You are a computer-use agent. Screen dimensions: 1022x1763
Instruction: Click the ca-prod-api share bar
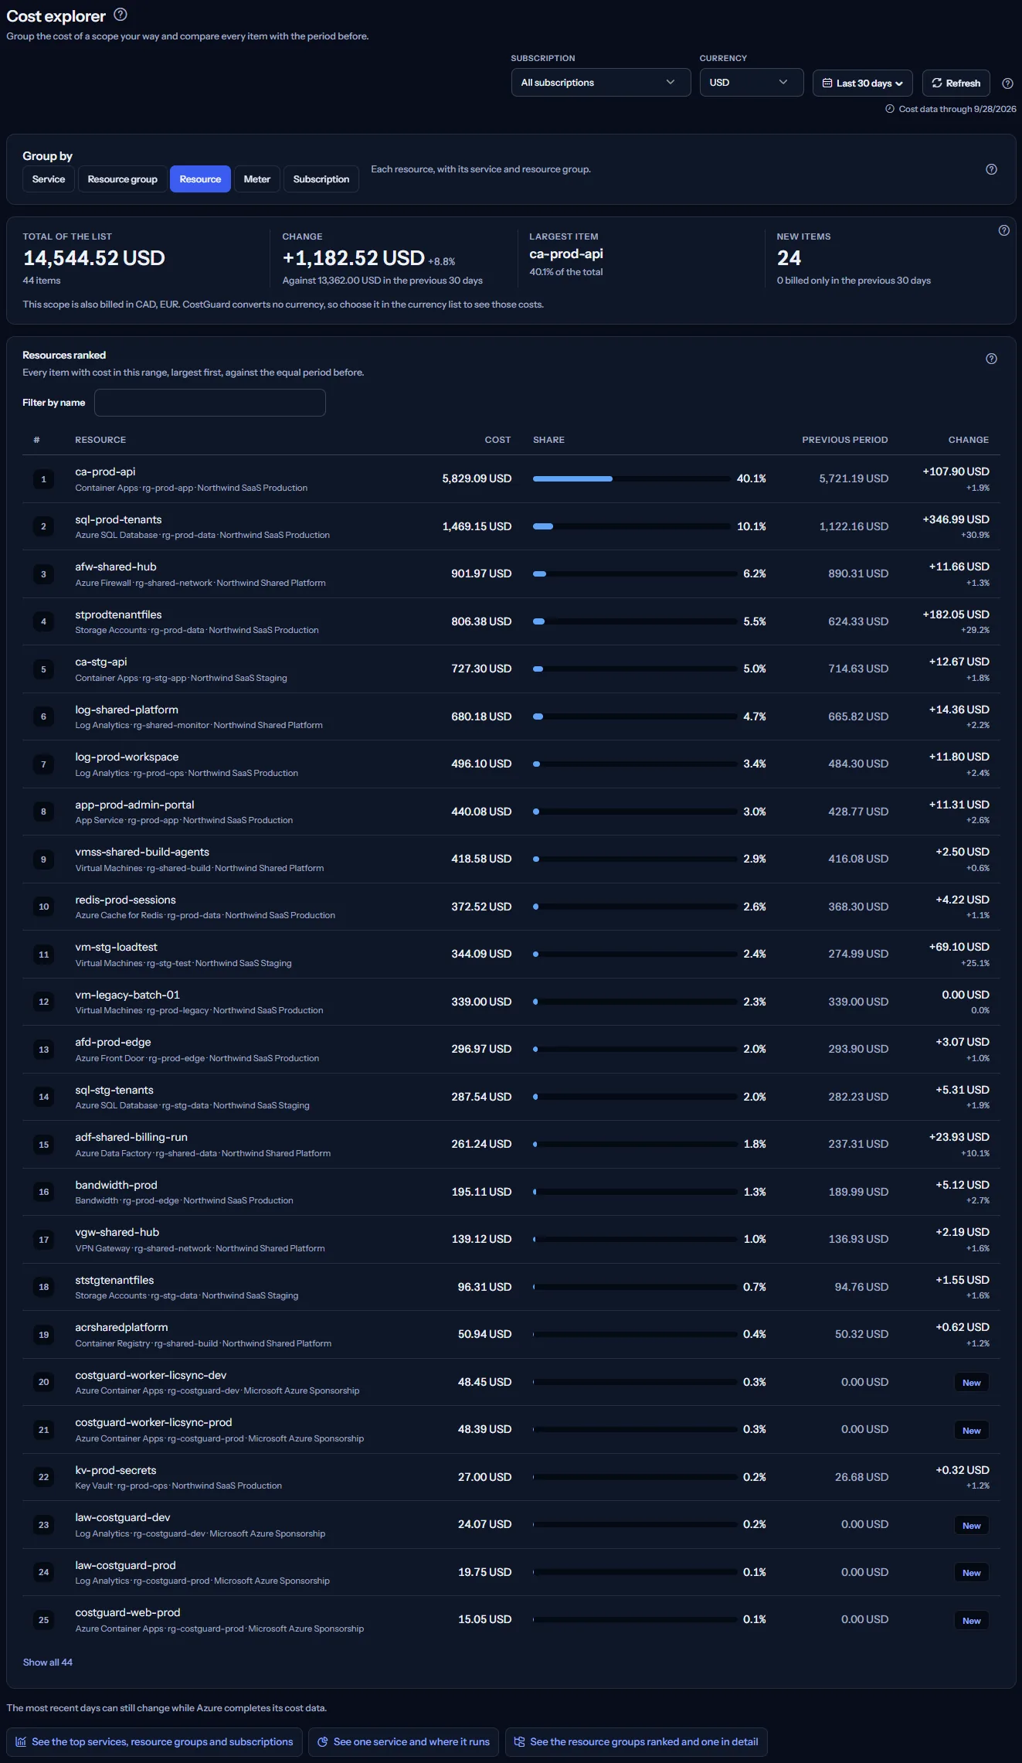coord(631,479)
